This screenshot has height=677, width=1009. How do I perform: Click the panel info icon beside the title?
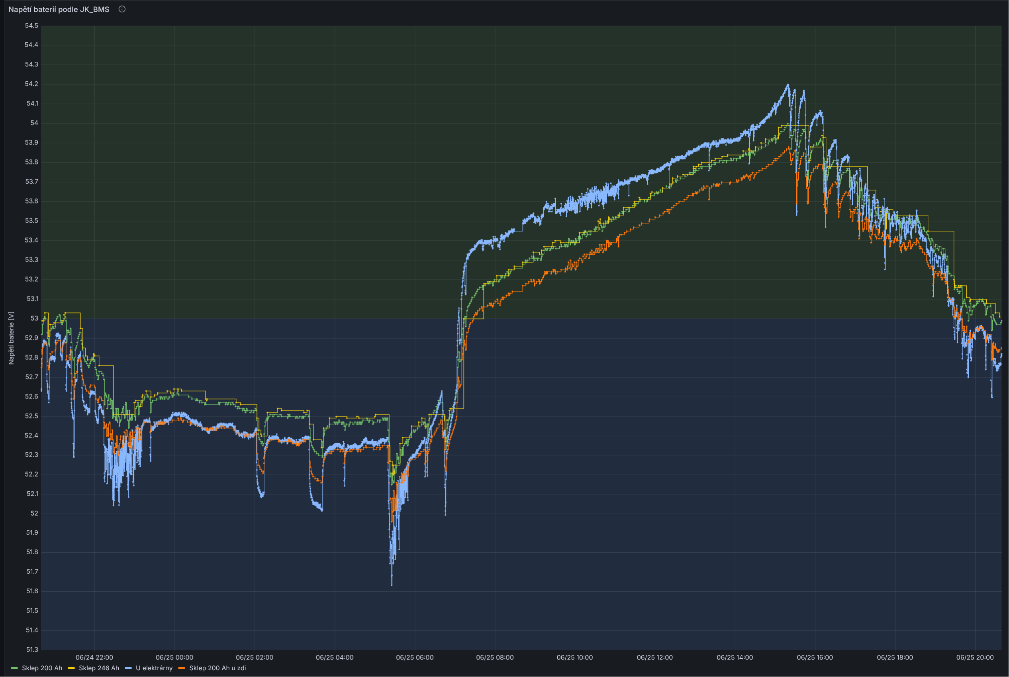coord(122,9)
